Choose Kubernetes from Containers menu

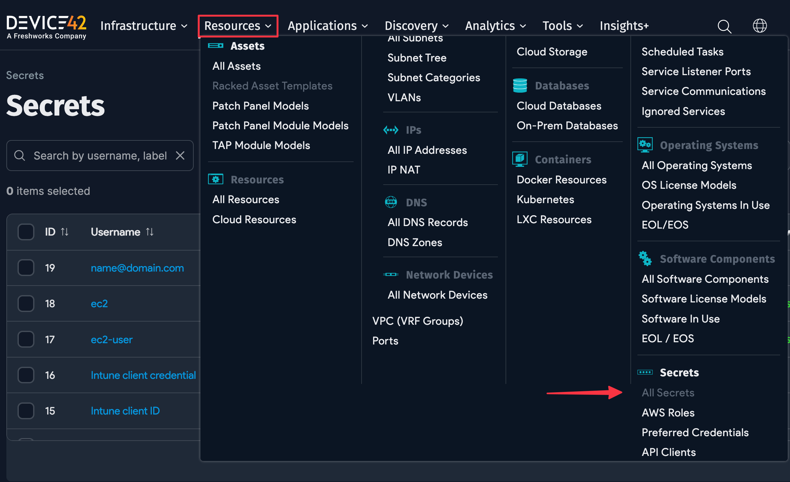point(545,199)
